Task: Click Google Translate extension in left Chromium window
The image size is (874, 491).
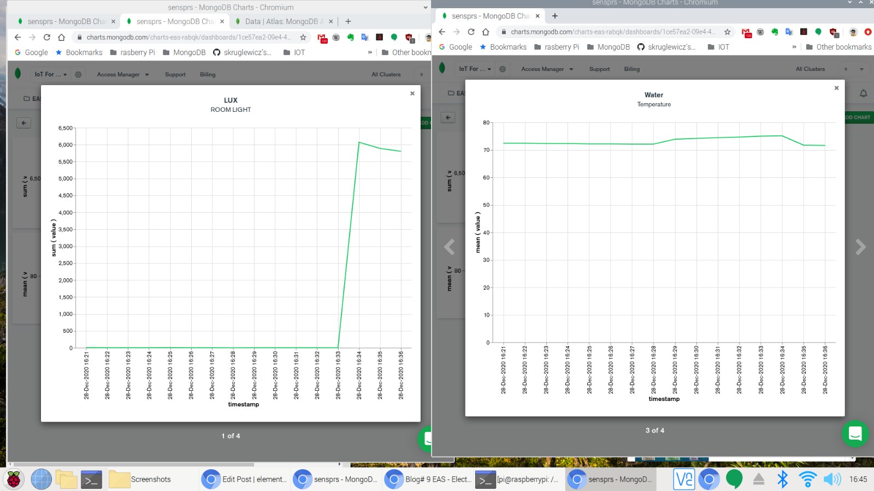Action: click(365, 37)
